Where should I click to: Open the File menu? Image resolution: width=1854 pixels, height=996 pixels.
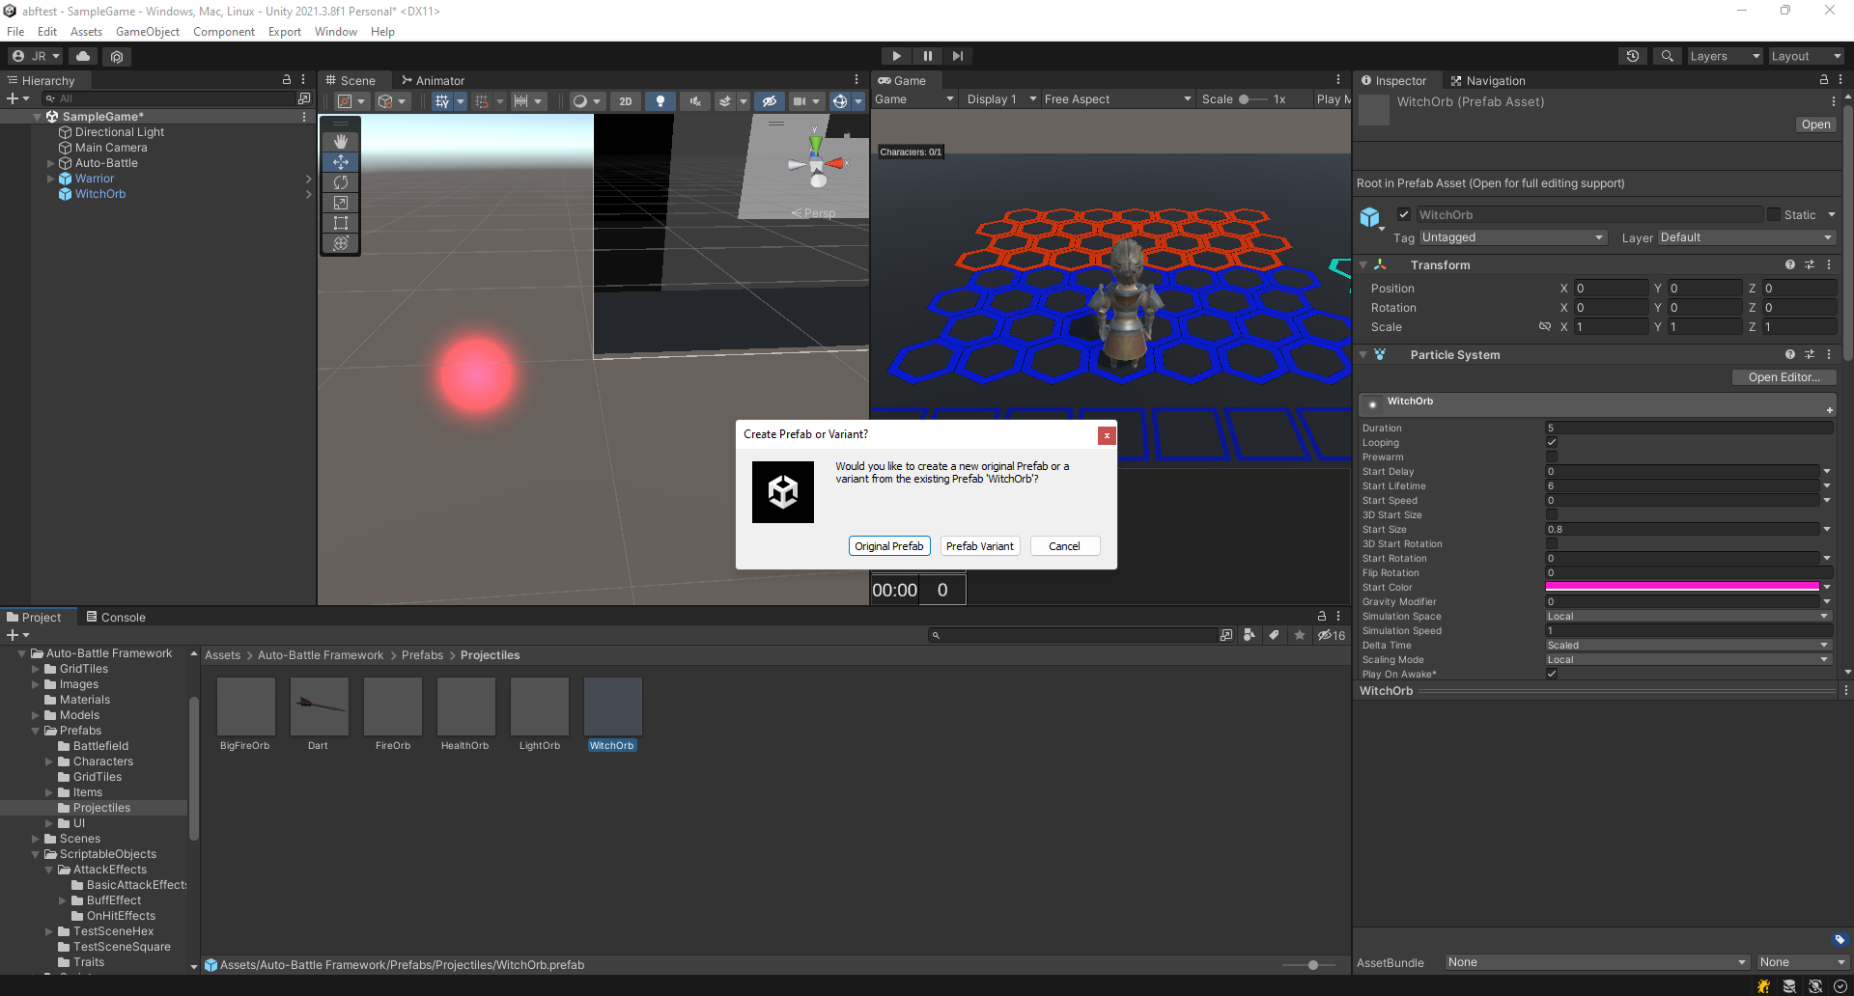15,32
